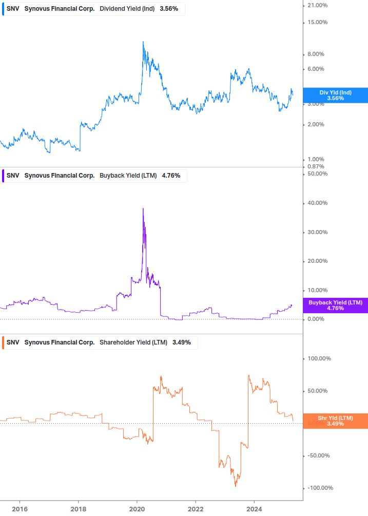Viewport: 368px width, 516px height.
Task: Click the 4.76% value in Buyback Yield legend
Action: (171, 176)
